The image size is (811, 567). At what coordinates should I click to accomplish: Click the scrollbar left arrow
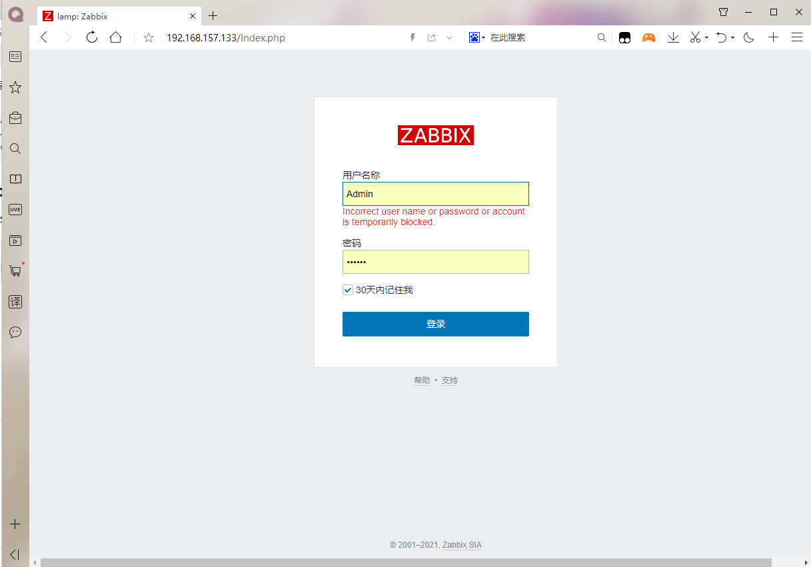coord(35,562)
